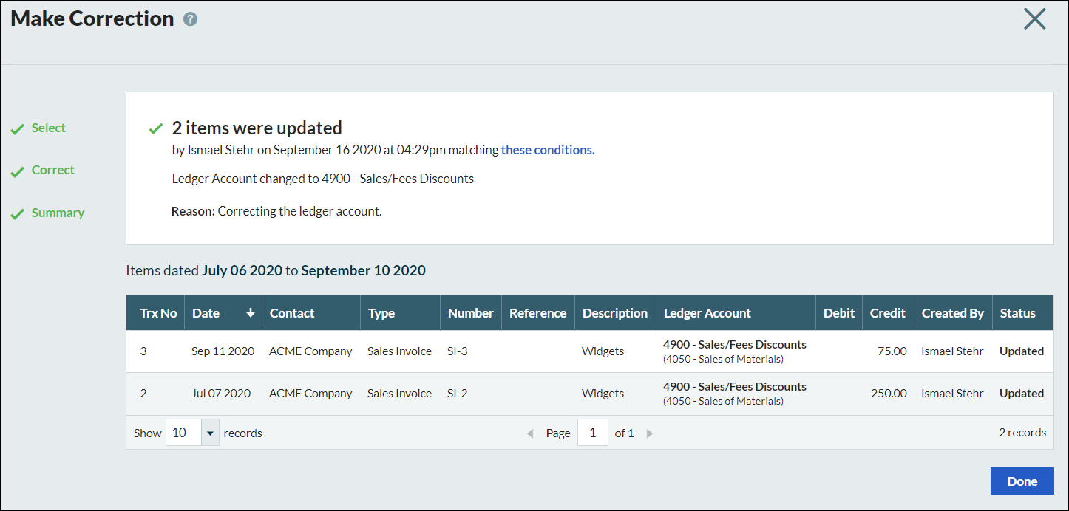This screenshot has height=511, width=1069.
Task: Sort by the Credit column header
Action: point(887,313)
